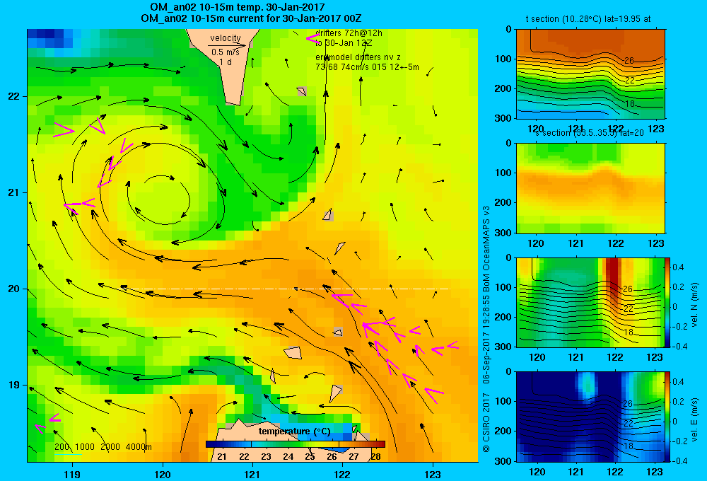Viewport: 707px width, 481px height.
Task: Open the salinity section panel
Action: 590,188
